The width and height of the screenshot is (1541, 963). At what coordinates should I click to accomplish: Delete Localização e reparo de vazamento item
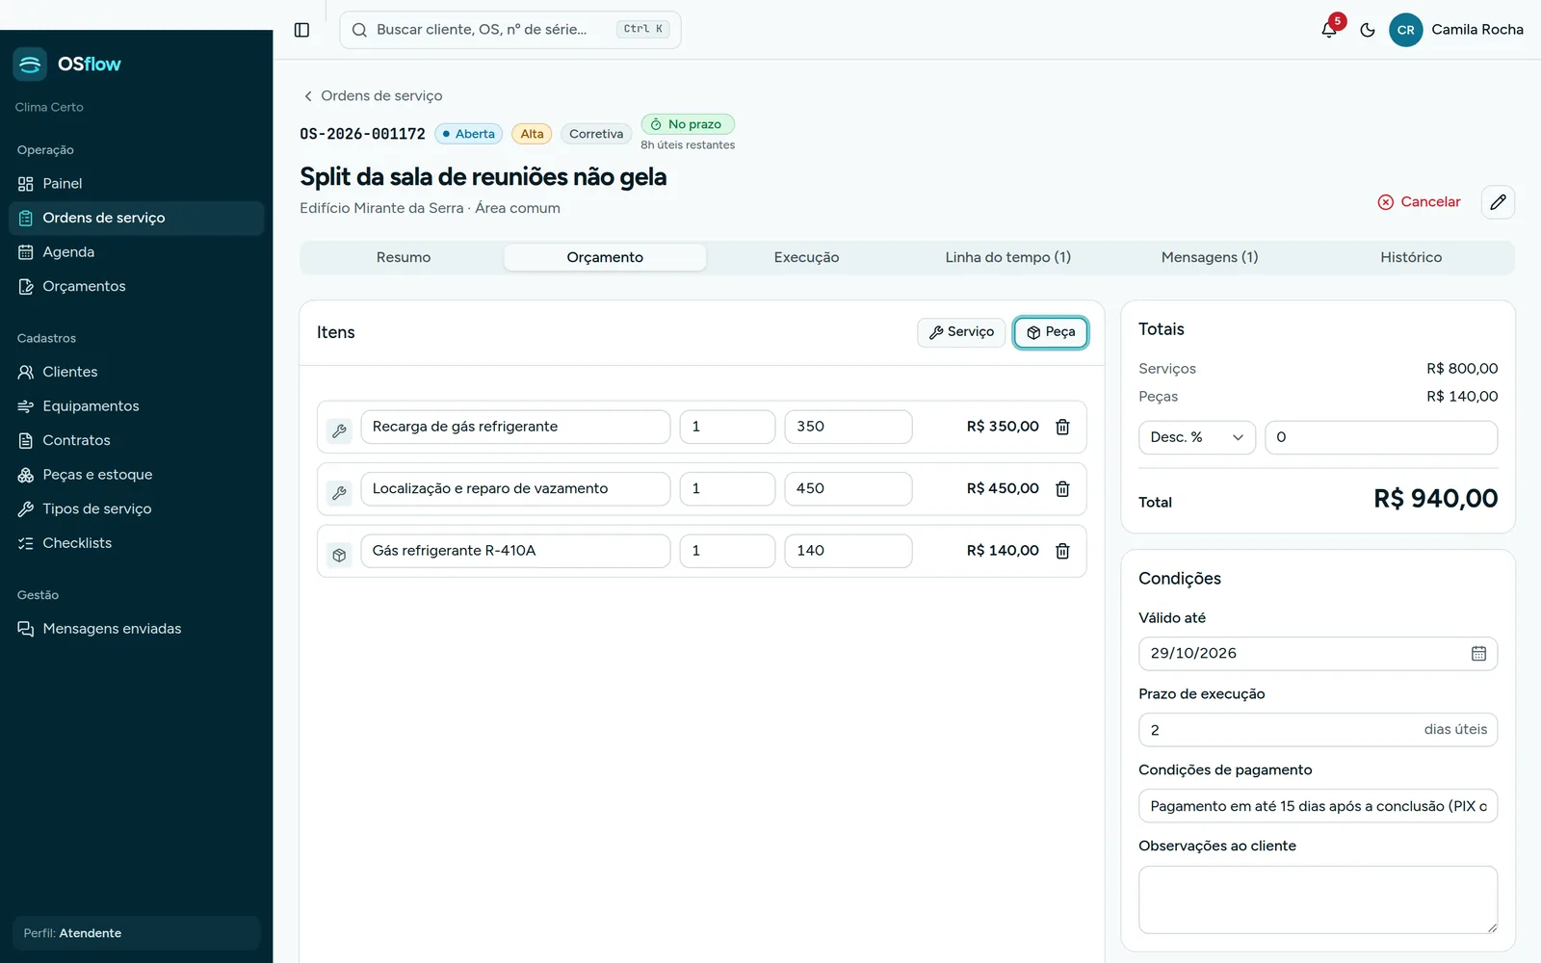[x=1062, y=489]
